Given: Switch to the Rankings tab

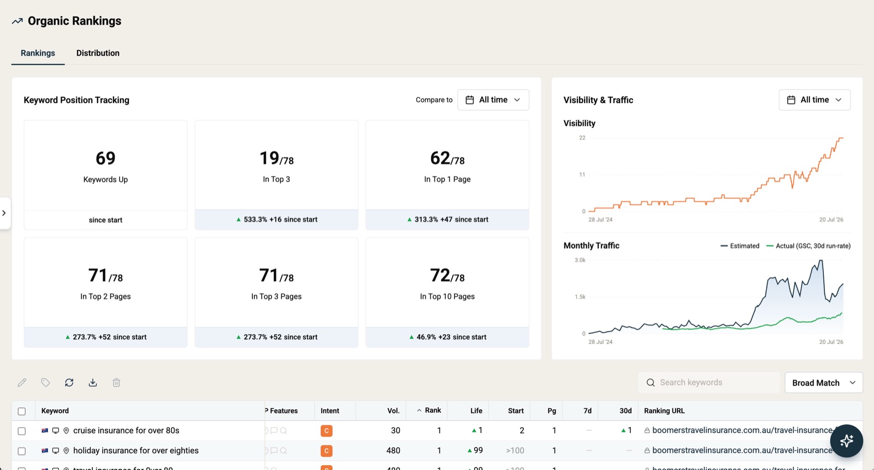Looking at the screenshot, I should coord(38,53).
